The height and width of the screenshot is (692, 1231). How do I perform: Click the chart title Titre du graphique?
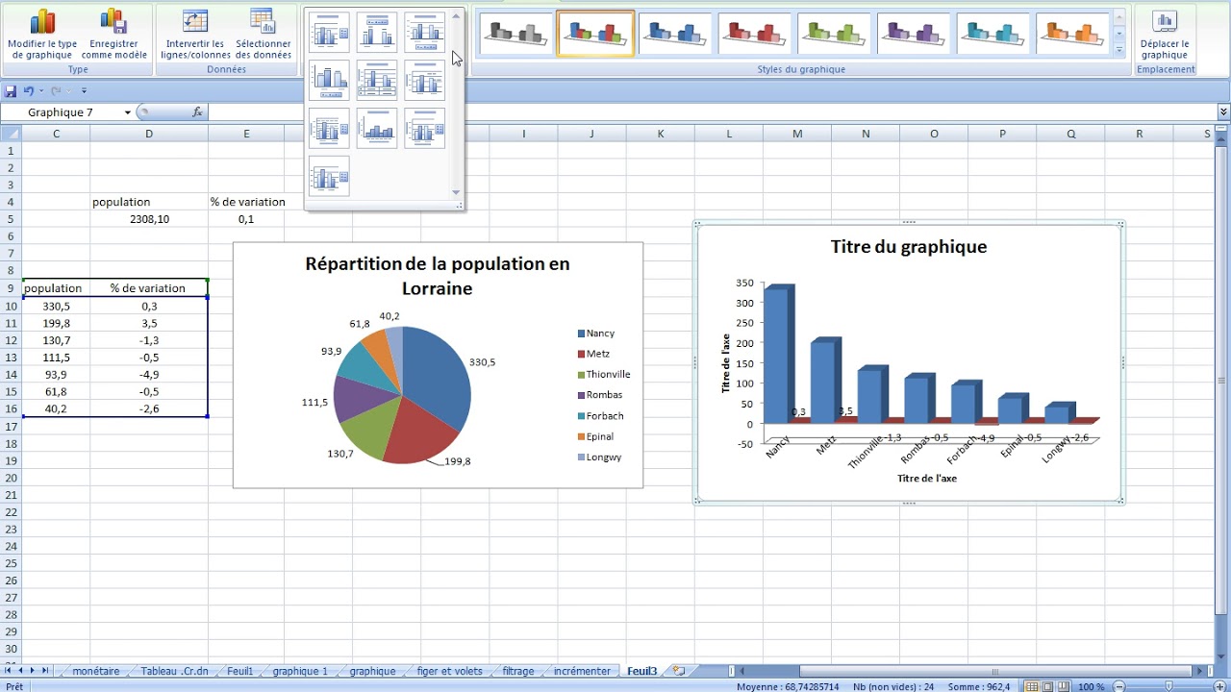[x=909, y=247]
